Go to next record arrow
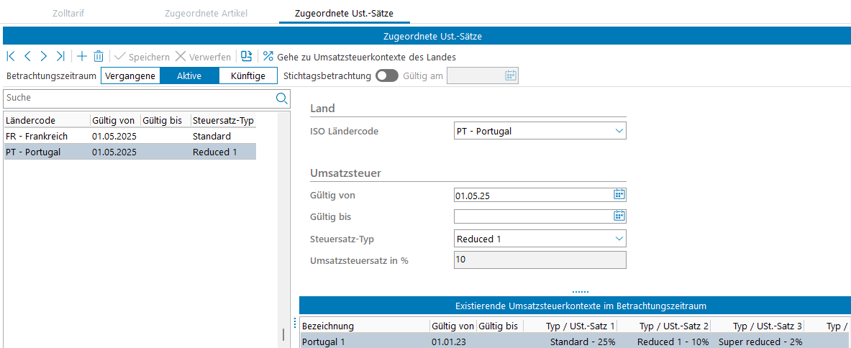This screenshot has height=348, width=851. point(44,57)
